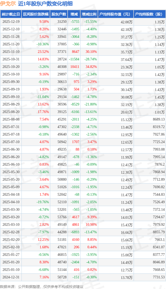Click the 增减 column header
The image size is (166, 289).
[74, 14]
